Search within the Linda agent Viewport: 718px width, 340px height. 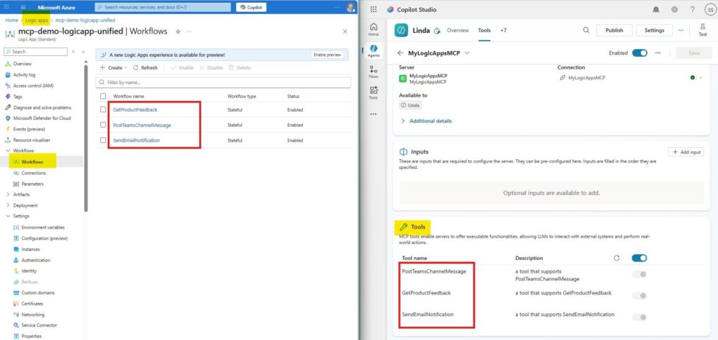586,30
